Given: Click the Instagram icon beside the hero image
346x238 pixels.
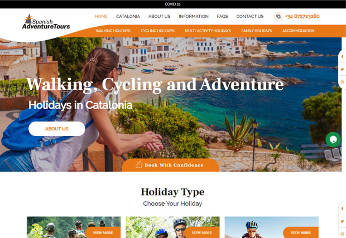Looking at the screenshot, I should click(x=342, y=82).
